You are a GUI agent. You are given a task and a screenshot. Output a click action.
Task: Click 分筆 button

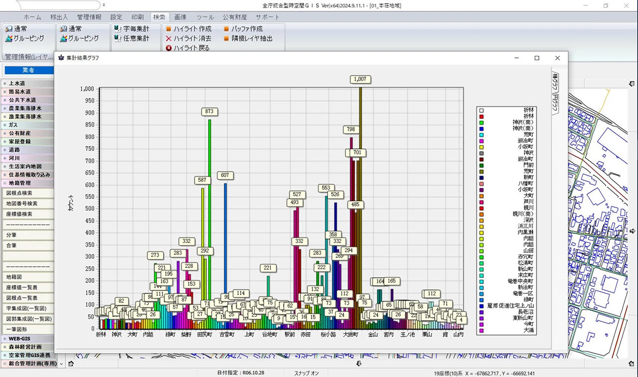pos(28,235)
